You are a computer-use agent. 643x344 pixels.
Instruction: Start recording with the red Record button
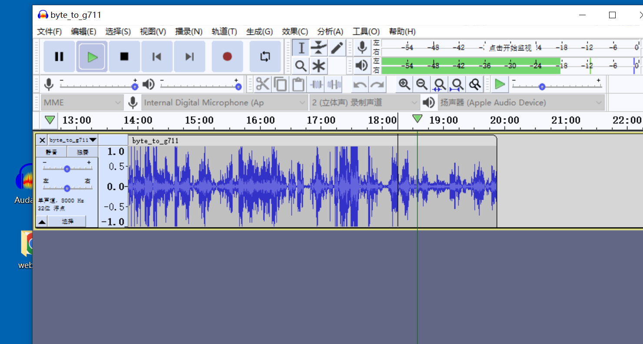(x=227, y=56)
